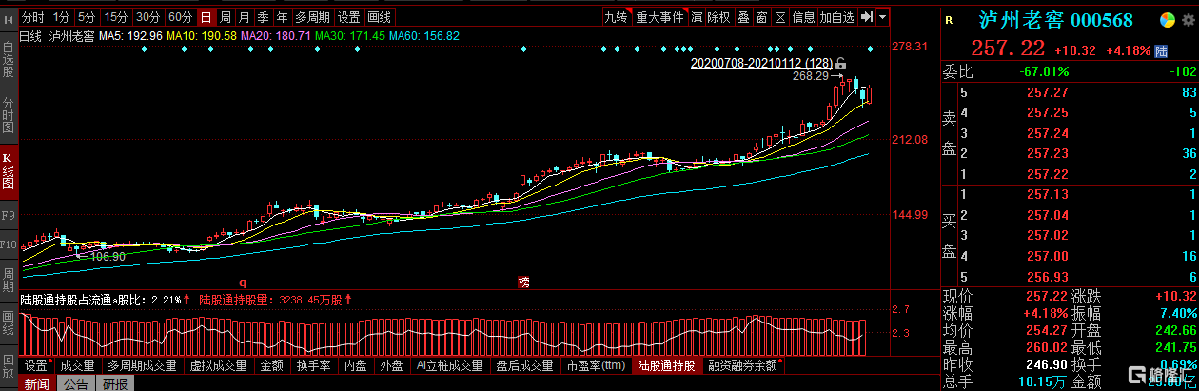Image resolution: width=1199 pixels, height=391 pixels.
Task: Open the 重大事件 major events marker menu
Action: point(659,17)
